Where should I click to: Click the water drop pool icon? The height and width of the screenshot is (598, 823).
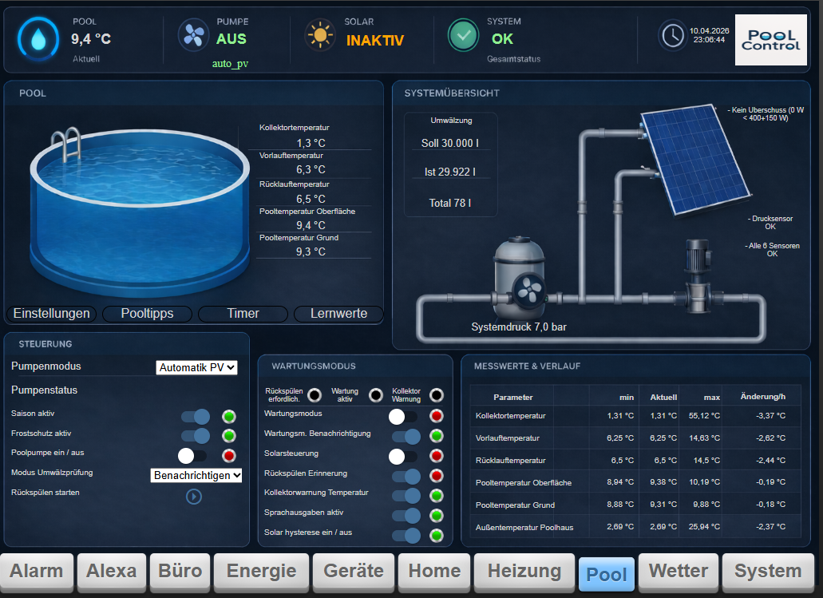38,39
